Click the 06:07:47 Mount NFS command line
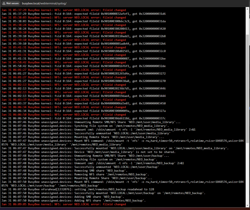The height and width of the screenshot is (210, 250). [x=122, y=143]
